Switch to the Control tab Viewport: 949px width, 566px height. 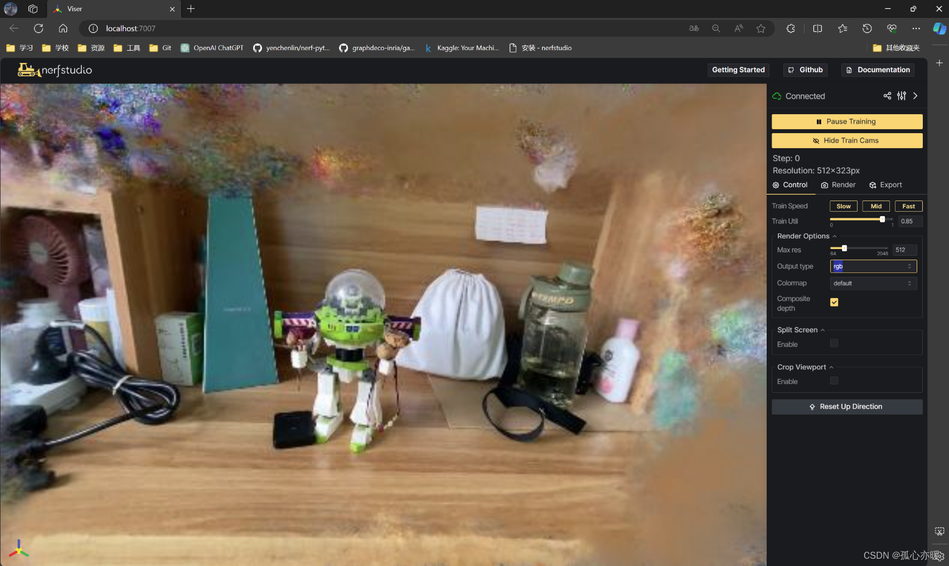[x=790, y=185]
